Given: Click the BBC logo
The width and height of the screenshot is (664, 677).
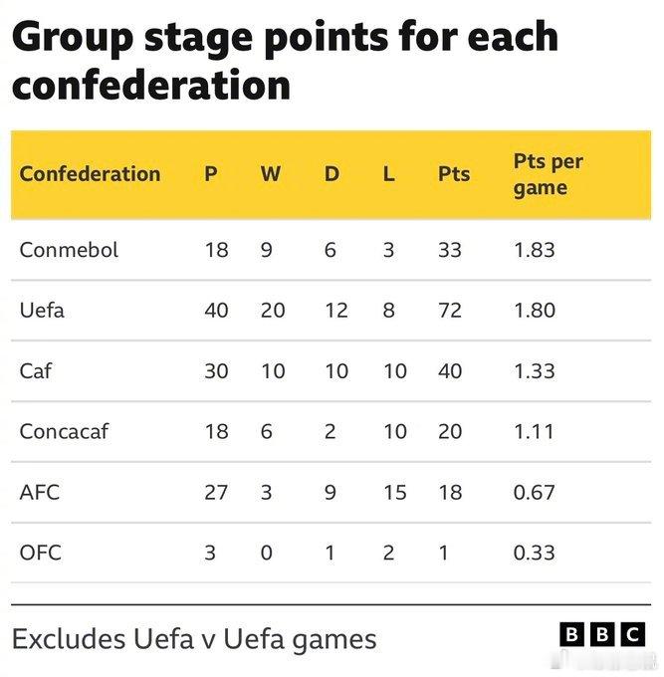Looking at the screenshot, I should pos(602,635).
